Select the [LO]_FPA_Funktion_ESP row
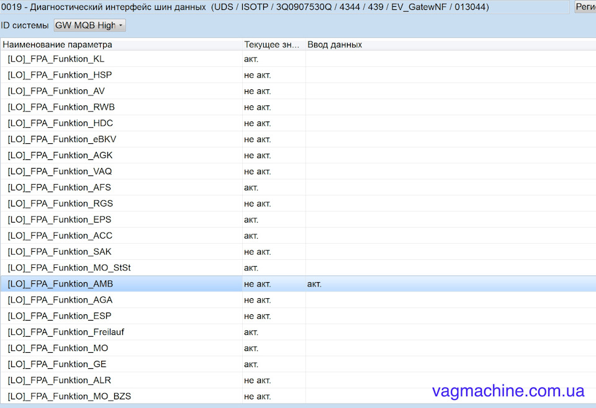This screenshot has width=596, height=408. 298,316
